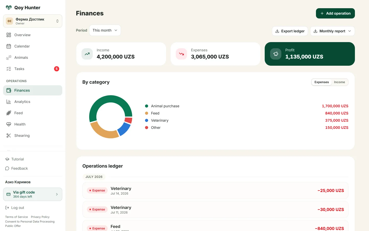Go to Analytics in the sidebar
The image size is (369, 231).
coord(33,102)
